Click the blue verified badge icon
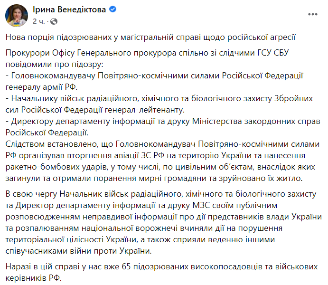Screen dimensions: 328x285 [x=113, y=10]
